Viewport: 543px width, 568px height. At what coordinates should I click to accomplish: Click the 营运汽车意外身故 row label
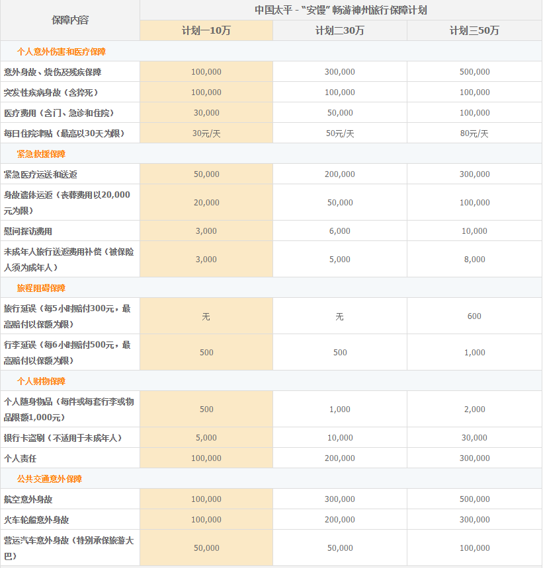tap(69, 548)
